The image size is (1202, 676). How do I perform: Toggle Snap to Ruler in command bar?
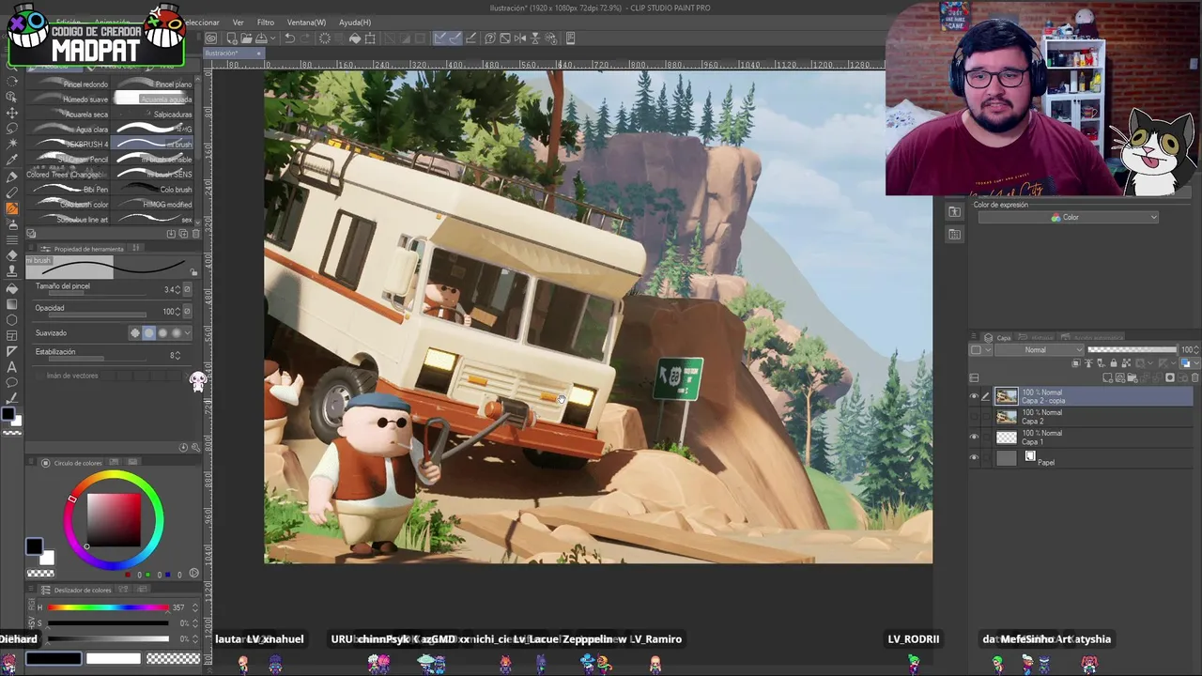tap(439, 38)
